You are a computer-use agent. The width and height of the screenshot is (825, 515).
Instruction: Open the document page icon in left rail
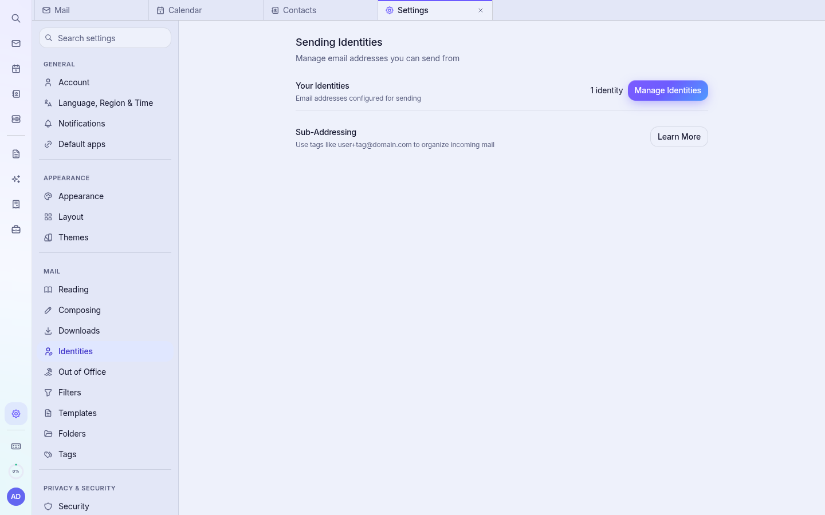(x=16, y=154)
